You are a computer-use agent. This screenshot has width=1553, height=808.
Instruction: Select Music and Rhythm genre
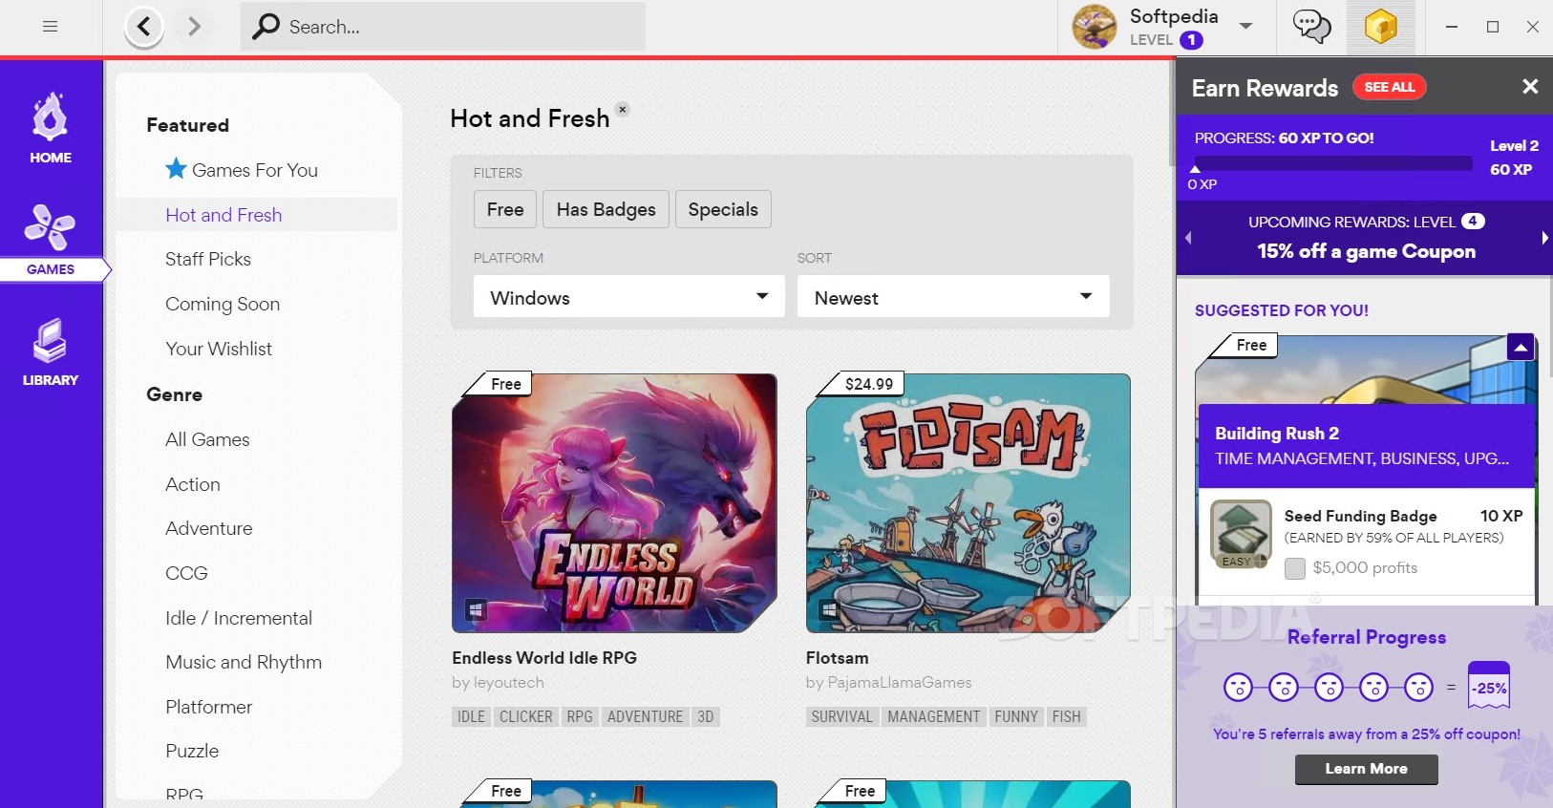(244, 662)
